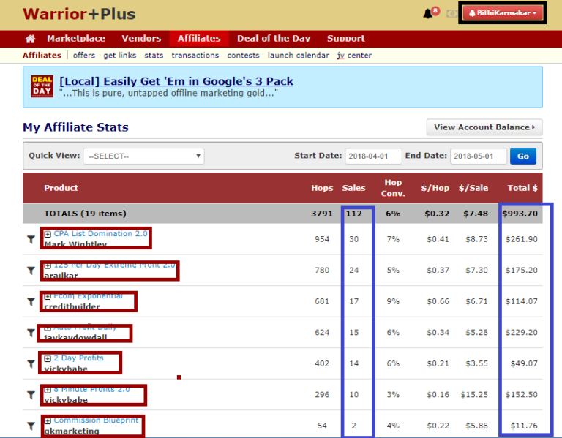Expand the arailkar product row

pyautogui.click(x=48, y=265)
